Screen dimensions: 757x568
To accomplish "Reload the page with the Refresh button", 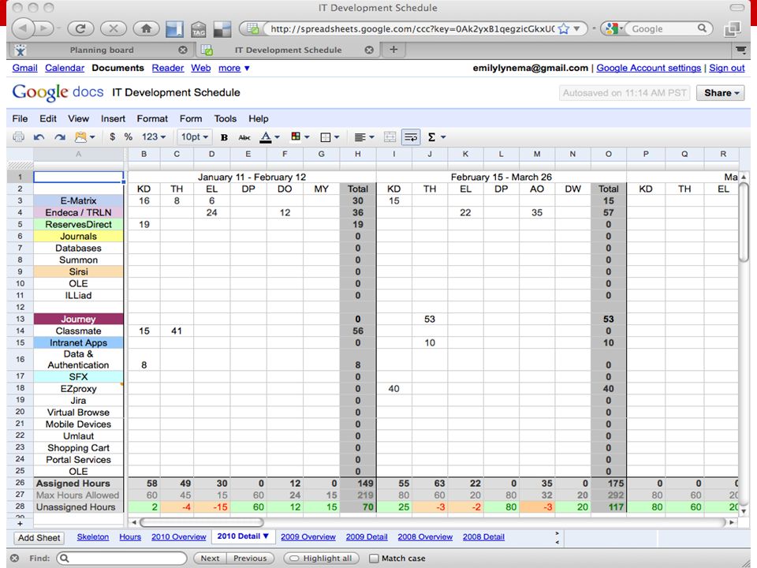I will click(80, 28).
